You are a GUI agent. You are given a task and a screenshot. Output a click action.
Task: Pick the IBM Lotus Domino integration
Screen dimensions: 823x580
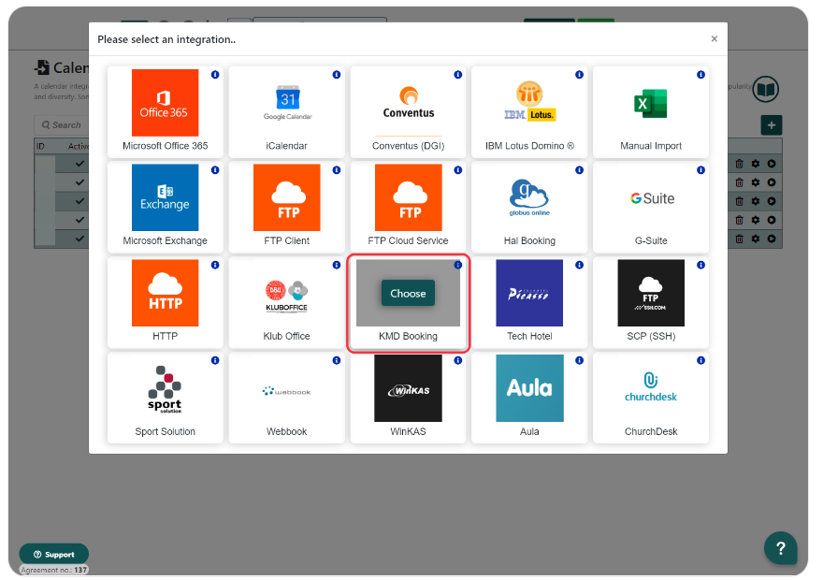[529, 112]
